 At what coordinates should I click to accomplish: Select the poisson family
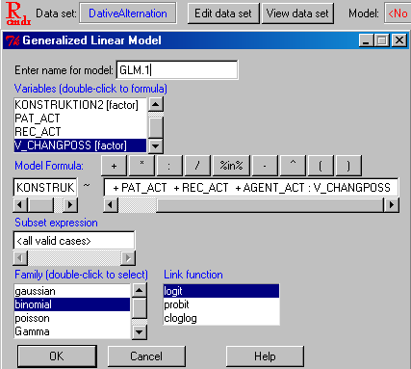[72, 318]
